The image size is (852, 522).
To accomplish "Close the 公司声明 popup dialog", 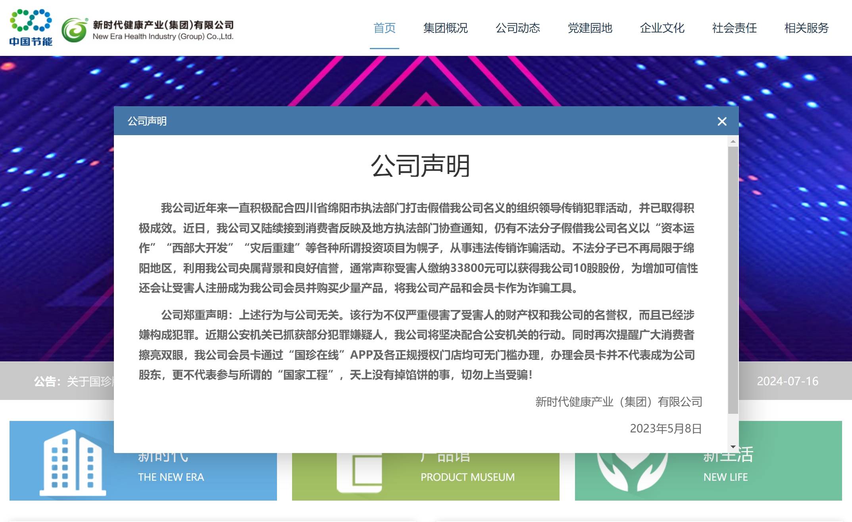I will [x=722, y=121].
